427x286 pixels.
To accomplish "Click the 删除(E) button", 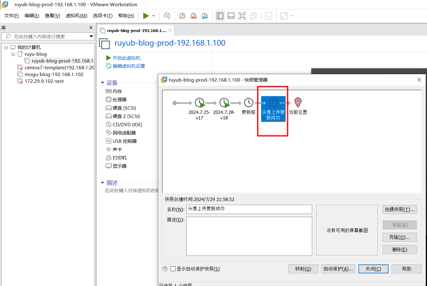I will (x=400, y=249).
